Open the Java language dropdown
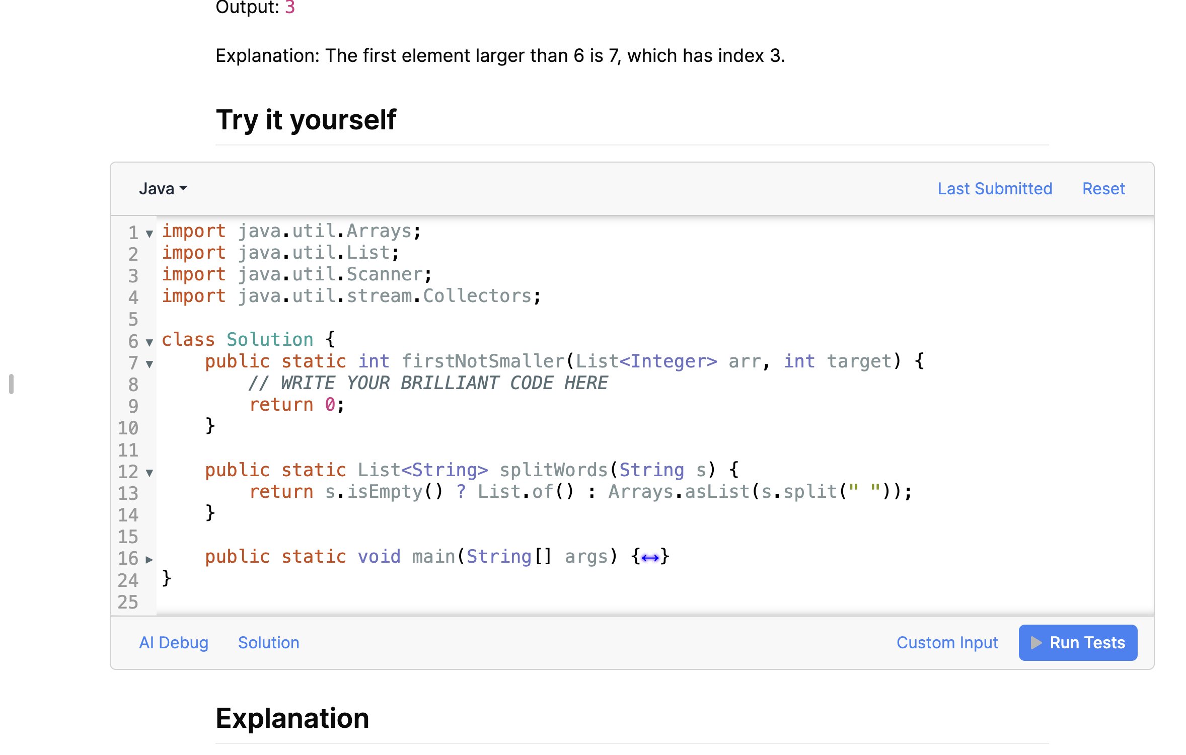Image resolution: width=1186 pixels, height=755 pixels. (163, 188)
